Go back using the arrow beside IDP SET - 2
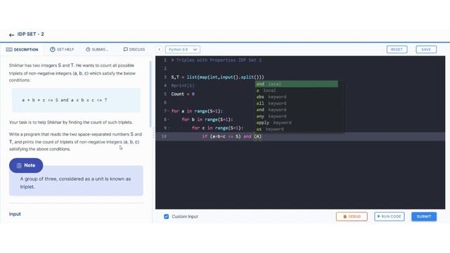Viewport: 450px width, 253px height. [11, 34]
